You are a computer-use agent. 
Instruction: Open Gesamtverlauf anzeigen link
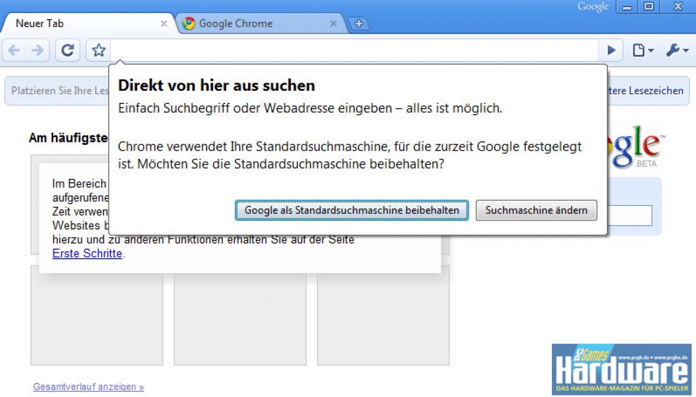[x=89, y=387]
